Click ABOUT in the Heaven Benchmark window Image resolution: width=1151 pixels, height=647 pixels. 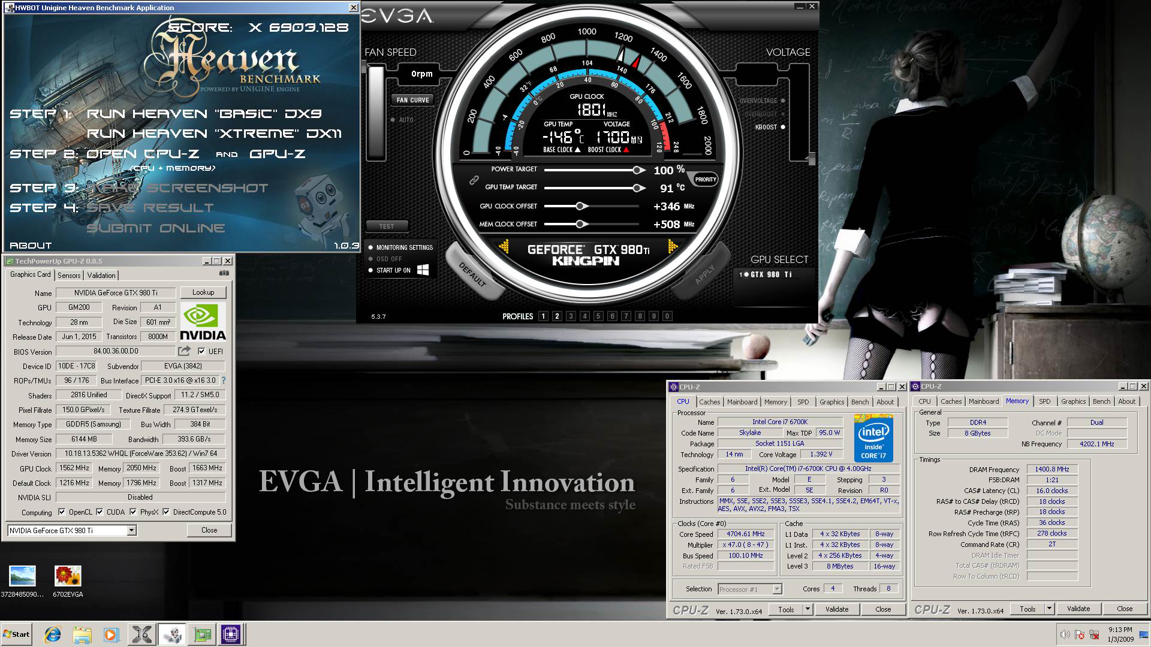[x=31, y=245]
